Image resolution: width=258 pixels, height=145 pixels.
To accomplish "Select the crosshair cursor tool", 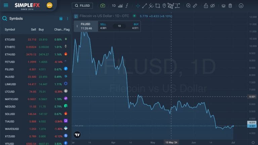I will point(138,6).
